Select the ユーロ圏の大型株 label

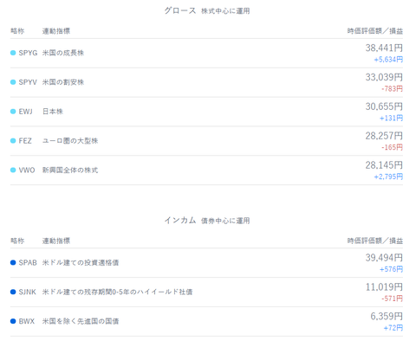[x=70, y=141]
